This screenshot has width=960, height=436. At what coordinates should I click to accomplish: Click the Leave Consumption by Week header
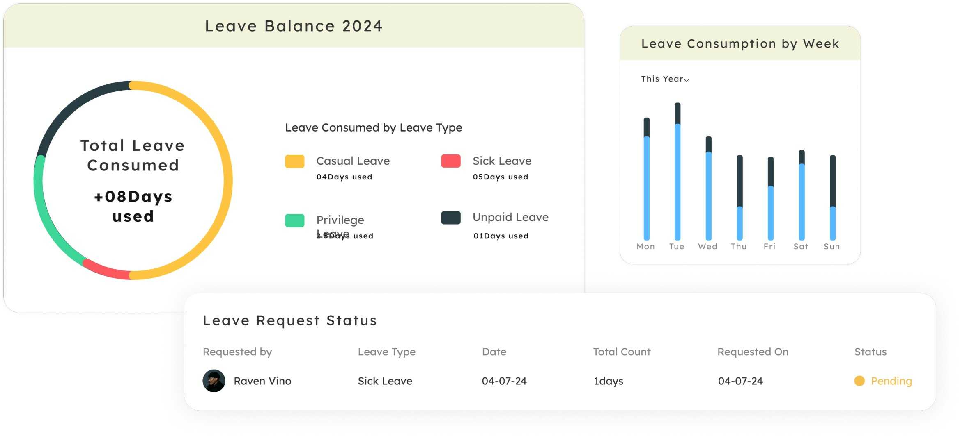click(740, 43)
